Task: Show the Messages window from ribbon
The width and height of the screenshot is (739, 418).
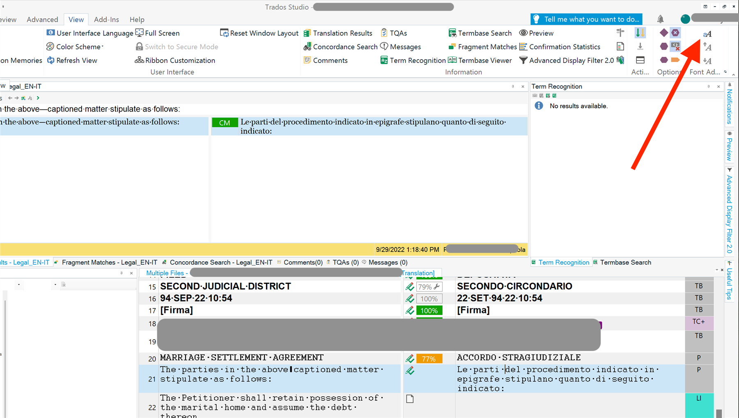Action: pos(401,47)
